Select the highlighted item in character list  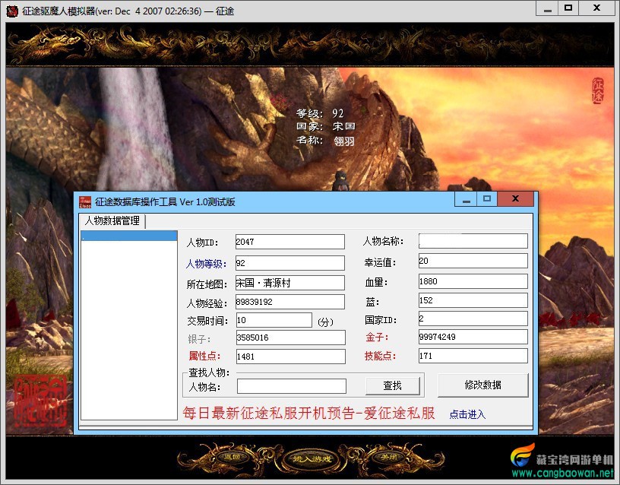click(129, 236)
